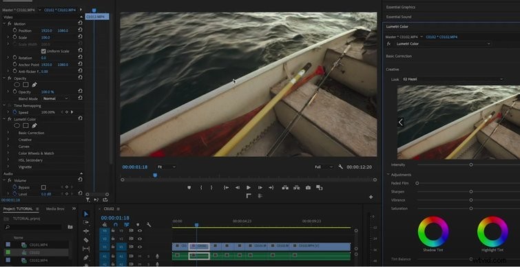
Task: Toggle the Volume Bypass checkbox
Action: [x=43, y=187]
